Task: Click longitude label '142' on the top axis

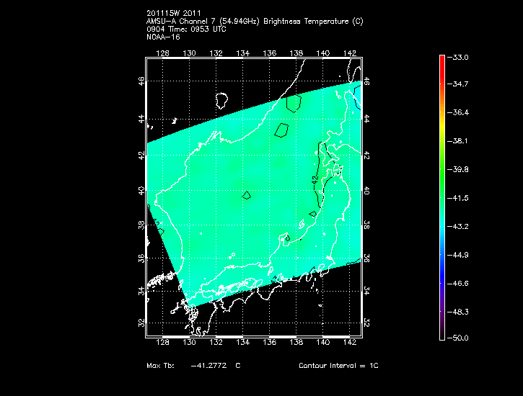Action: [350, 53]
